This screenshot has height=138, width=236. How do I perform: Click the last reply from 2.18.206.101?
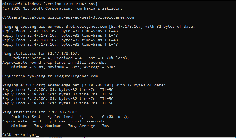click(x=58, y=103)
